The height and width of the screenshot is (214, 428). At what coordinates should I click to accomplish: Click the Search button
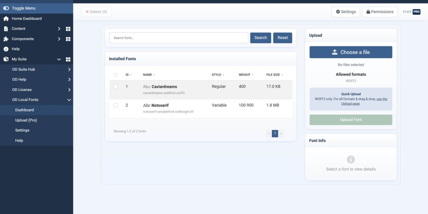261,38
